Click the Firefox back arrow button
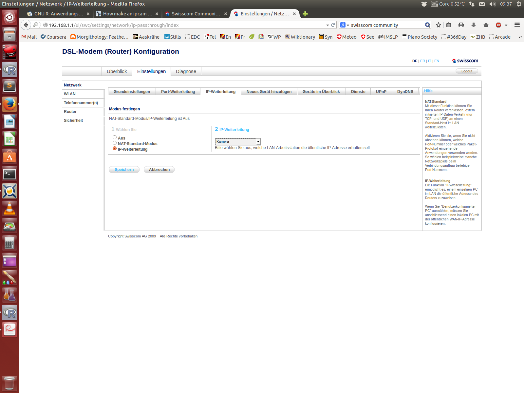This screenshot has height=393, width=524. coord(26,25)
